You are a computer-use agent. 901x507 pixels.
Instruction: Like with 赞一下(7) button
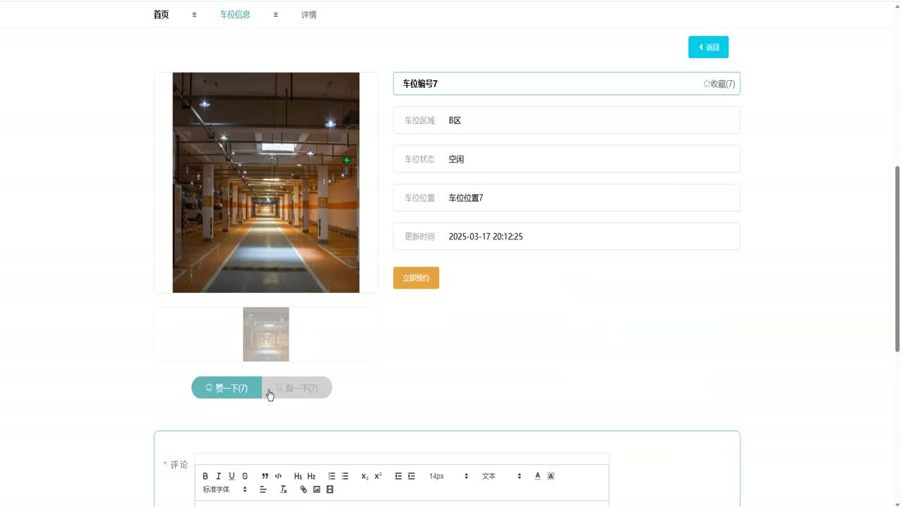point(227,387)
